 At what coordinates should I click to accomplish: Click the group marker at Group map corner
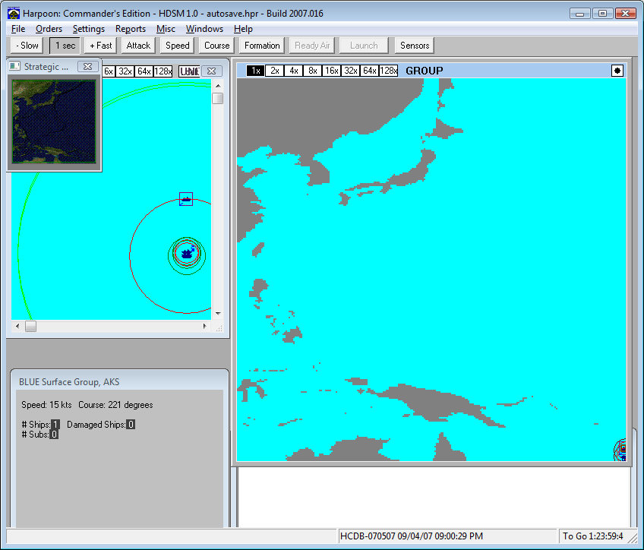tap(621, 450)
